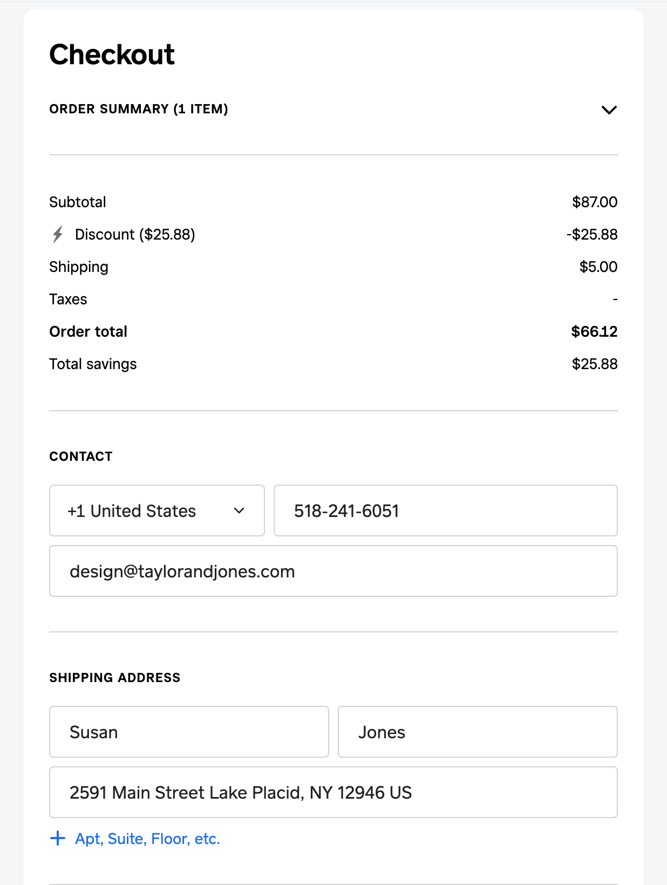This screenshot has width=667, height=885.
Task: Select the Order total $66.12 value
Action: click(x=594, y=331)
